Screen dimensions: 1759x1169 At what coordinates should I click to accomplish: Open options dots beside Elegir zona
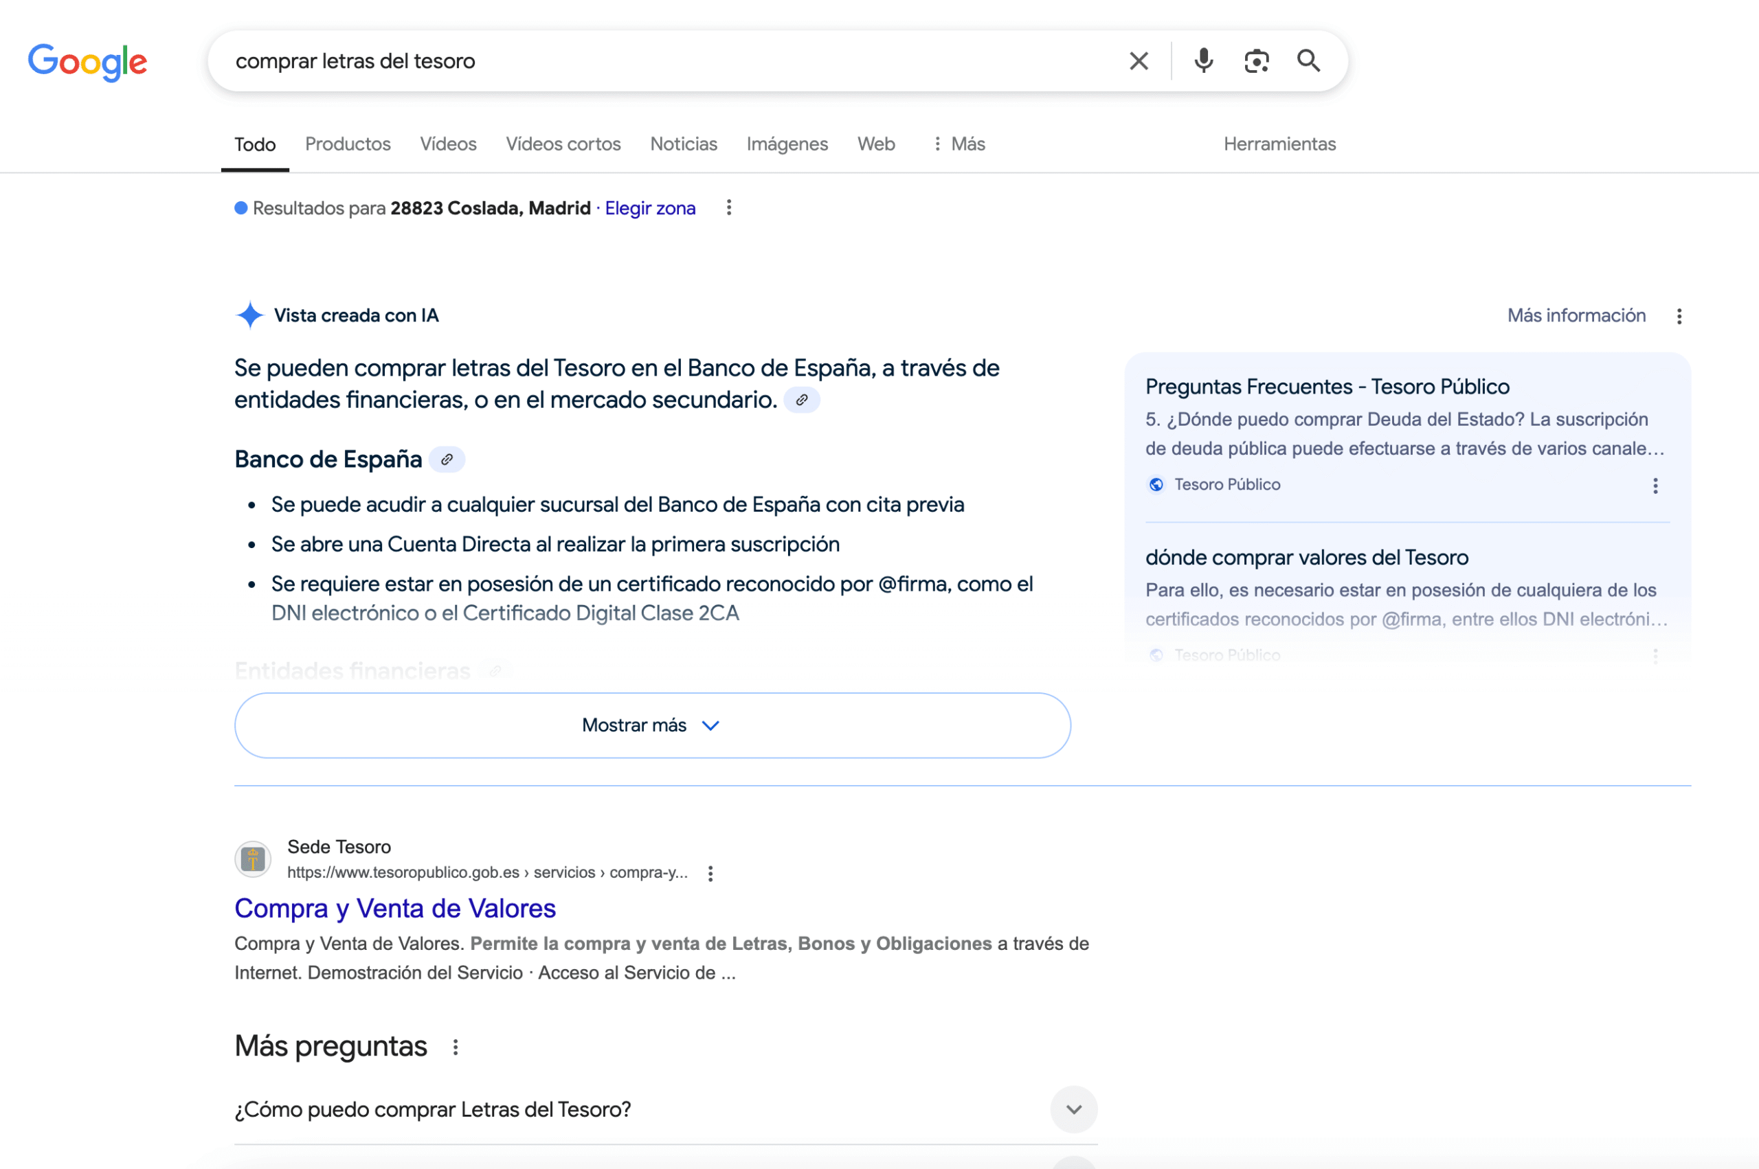pos(728,208)
